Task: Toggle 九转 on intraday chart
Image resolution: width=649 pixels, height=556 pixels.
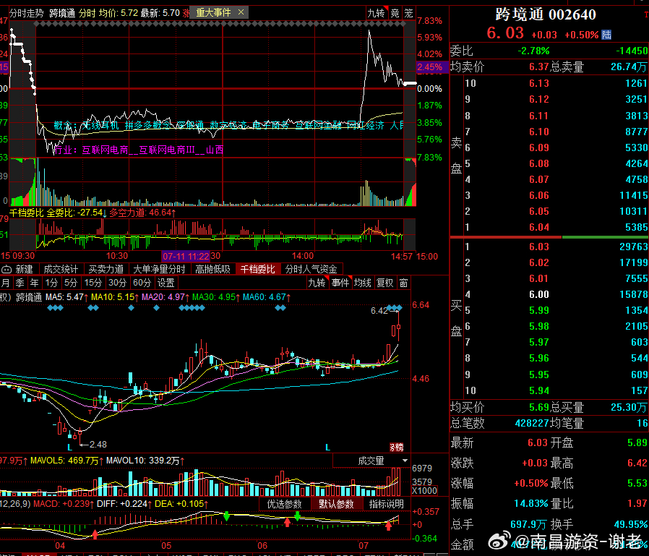Action: [377, 13]
